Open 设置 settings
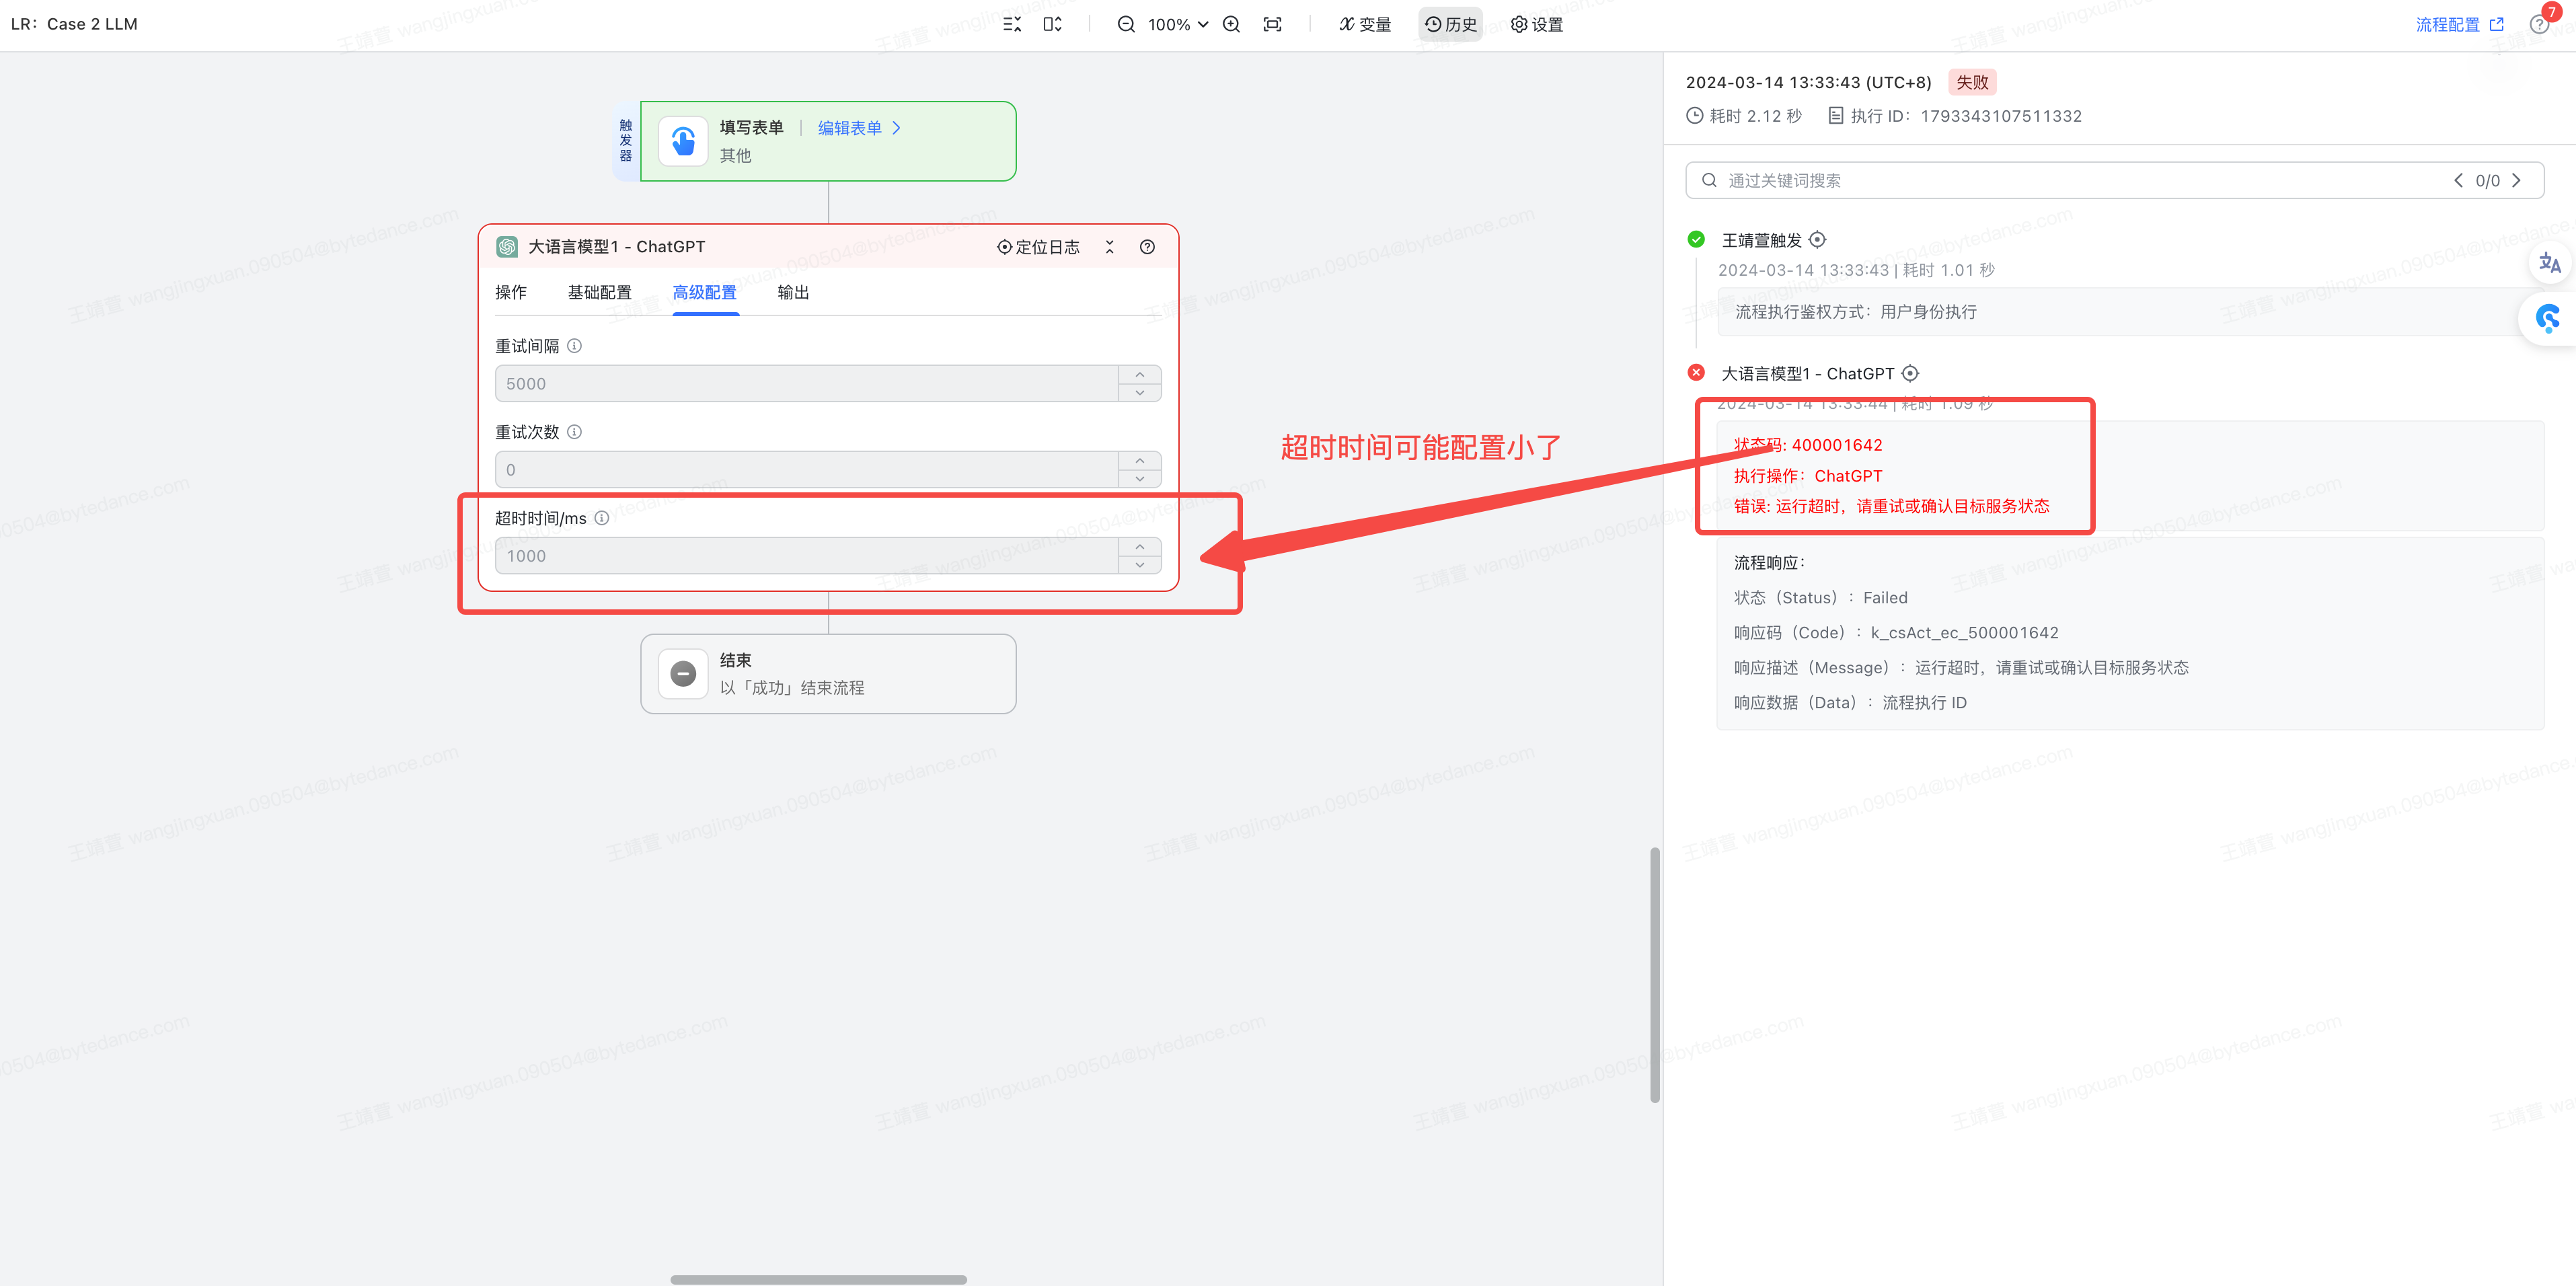The height and width of the screenshot is (1286, 2576). 1537,24
